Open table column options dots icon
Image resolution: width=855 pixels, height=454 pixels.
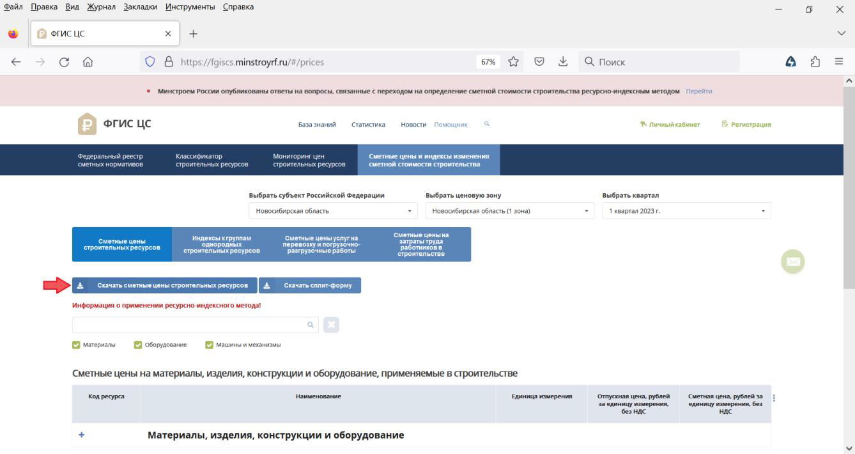pos(774,398)
